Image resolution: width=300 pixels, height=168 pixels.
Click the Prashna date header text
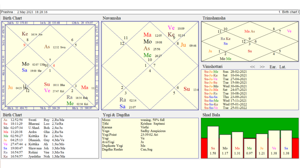pyautogui.click(x=24, y=12)
